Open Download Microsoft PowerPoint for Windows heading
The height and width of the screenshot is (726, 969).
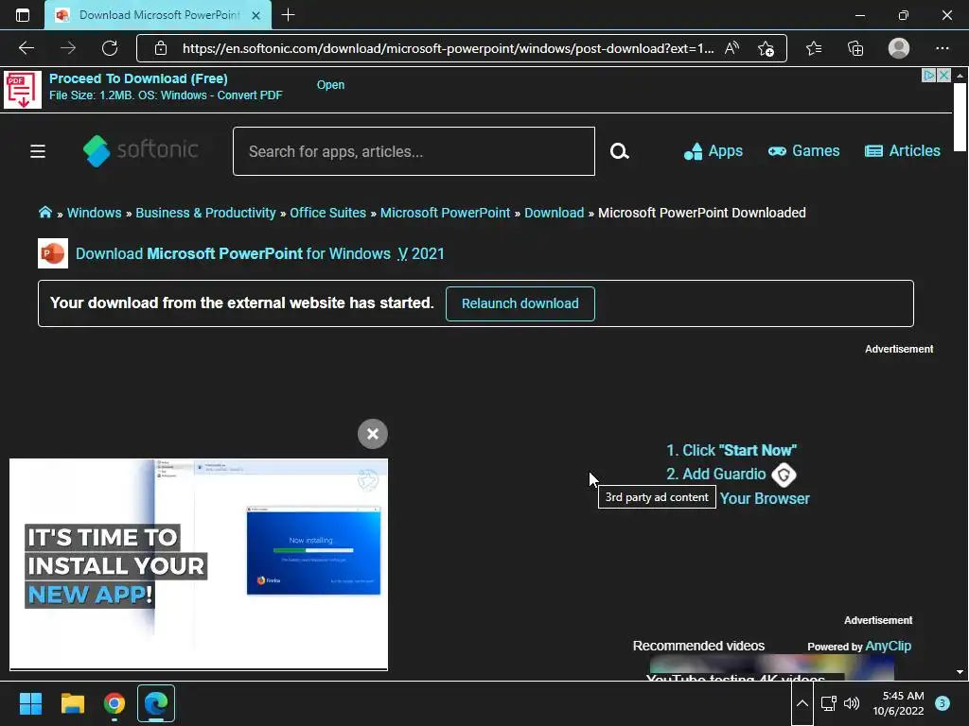[x=259, y=253]
